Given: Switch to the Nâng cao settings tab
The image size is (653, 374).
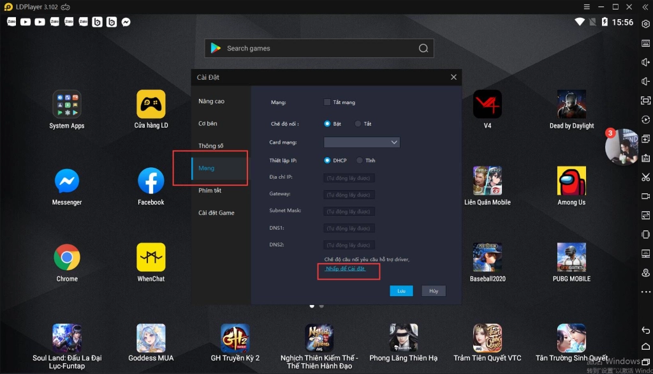Looking at the screenshot, I should tap(211, 101).
